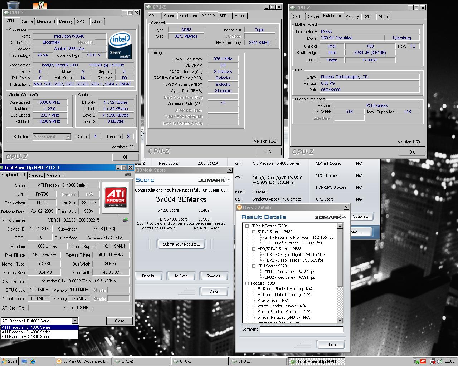Click the CPU-Z Mainboard window title icon
Viewport: 458px width, 366px height.
(293, 8)
